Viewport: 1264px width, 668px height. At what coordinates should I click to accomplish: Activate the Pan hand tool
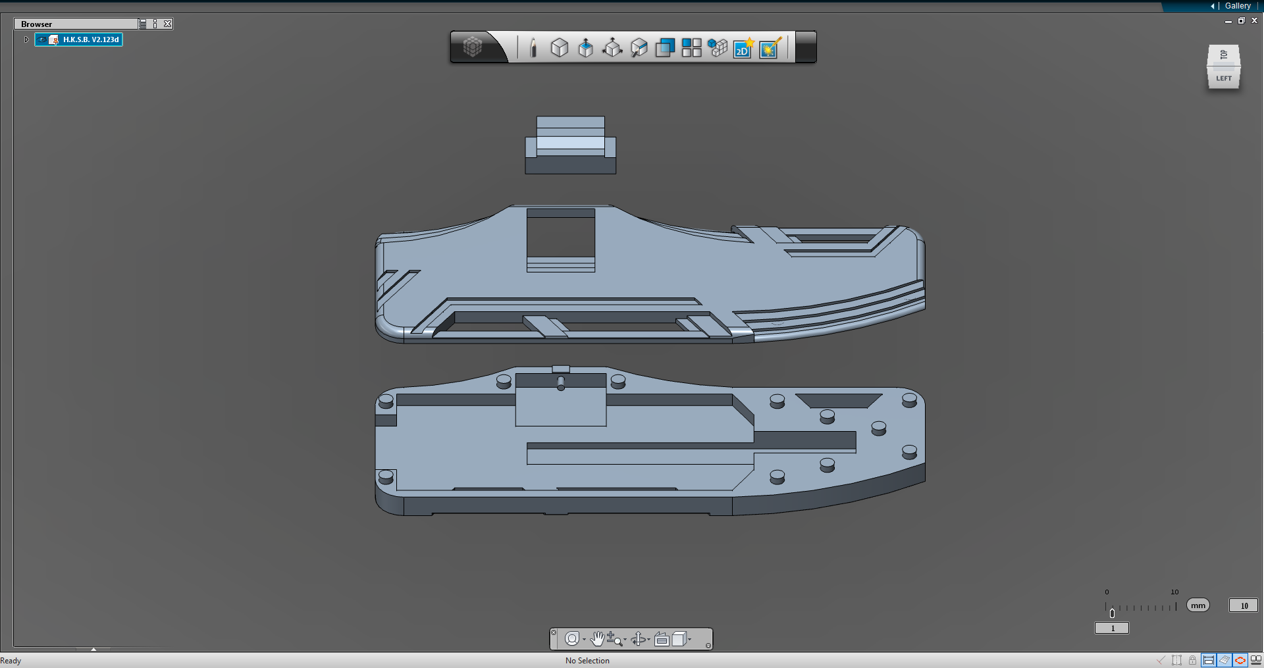pos(597,639)
